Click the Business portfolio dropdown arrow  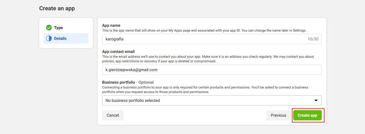(316, 100)
